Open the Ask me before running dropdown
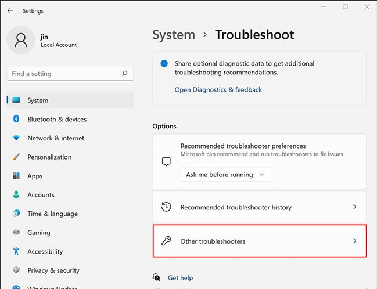The width and height of the screenshot is (377, 289). coord(225,175)
